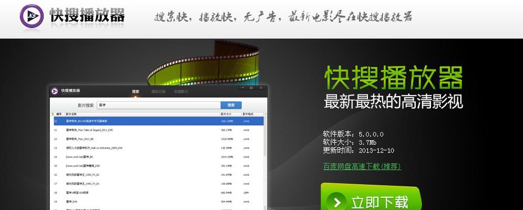Select the highlighted blue first result row
The image size is (523, 210).
click(x=158, y=121)
